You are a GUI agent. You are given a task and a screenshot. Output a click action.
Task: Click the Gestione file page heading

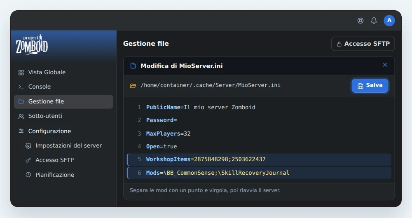146,44
